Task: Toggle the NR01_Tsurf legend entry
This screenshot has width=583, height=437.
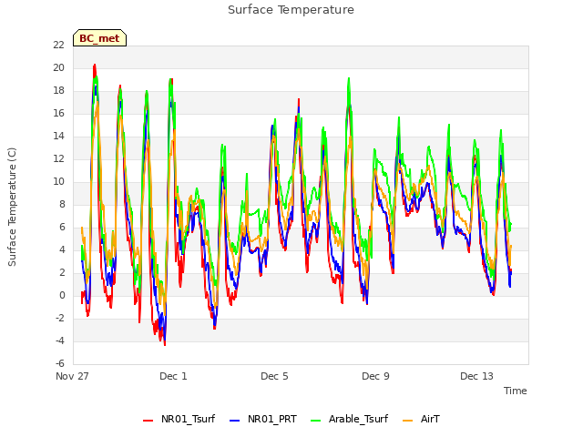Action: pos(179,419)
